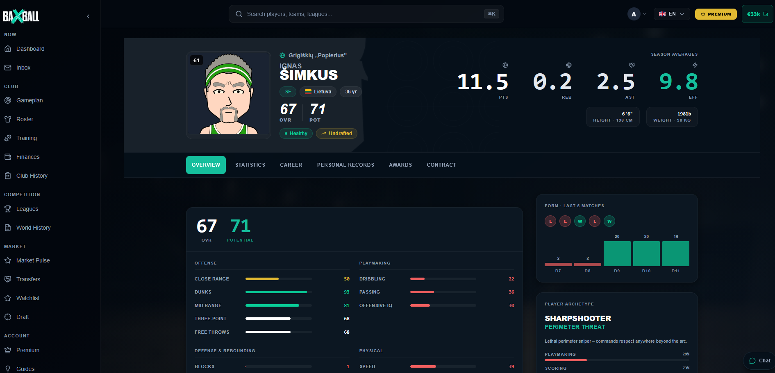Switch to the Contract tab
This screenshot has height=373, width=775.
[441, 165]
